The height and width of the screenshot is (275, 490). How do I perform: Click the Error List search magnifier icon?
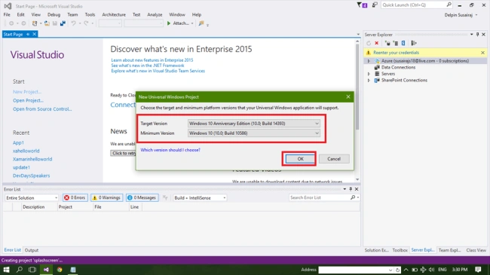coord(353,197)
